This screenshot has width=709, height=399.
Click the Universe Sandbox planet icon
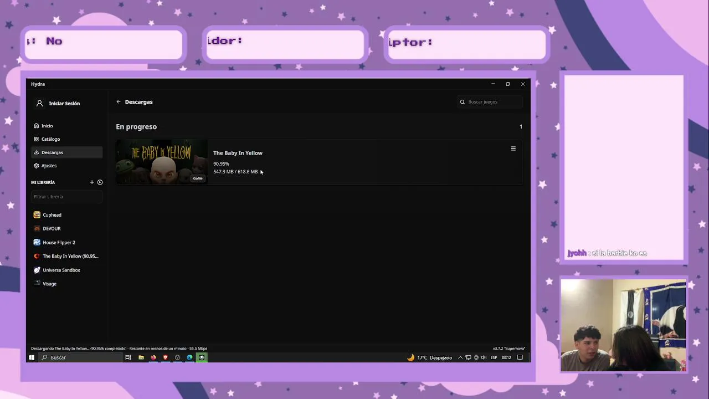click(37, 270)
